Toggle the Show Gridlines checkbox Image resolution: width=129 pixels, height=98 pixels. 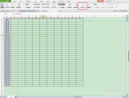pos(33,4)
